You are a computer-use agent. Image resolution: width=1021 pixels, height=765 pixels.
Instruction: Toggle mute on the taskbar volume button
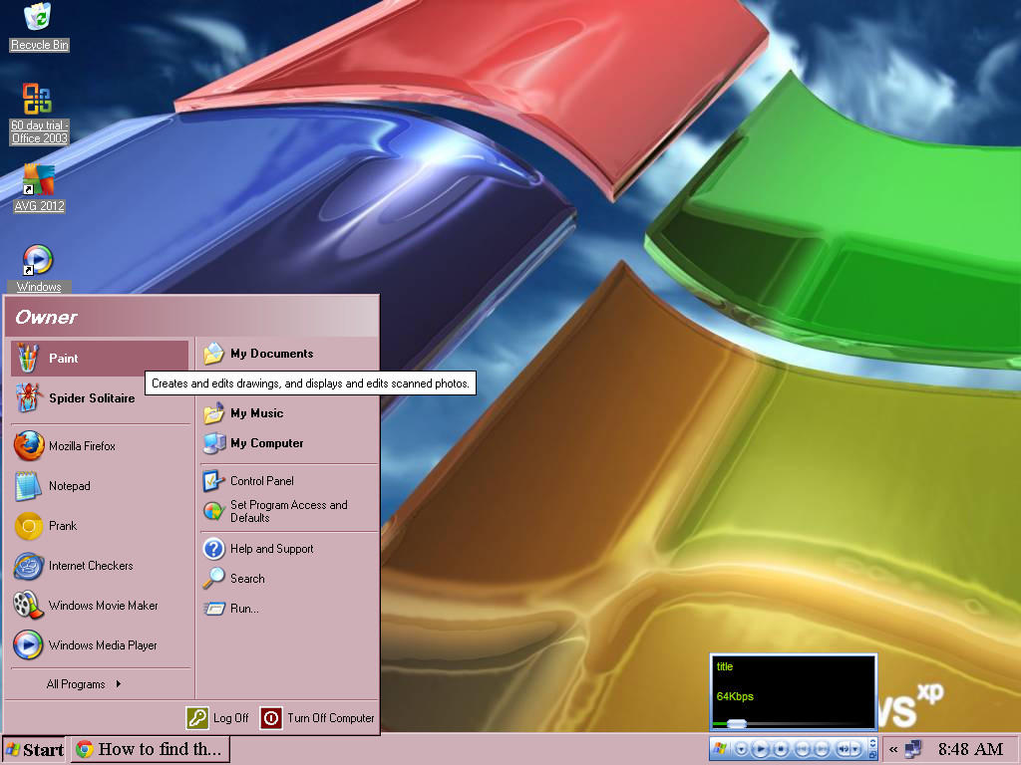click(842, 748)
